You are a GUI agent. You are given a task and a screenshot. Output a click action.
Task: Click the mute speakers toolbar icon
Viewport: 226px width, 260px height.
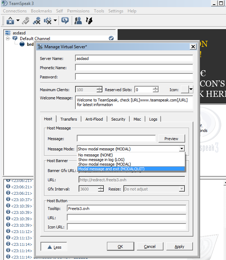point(48,21)
